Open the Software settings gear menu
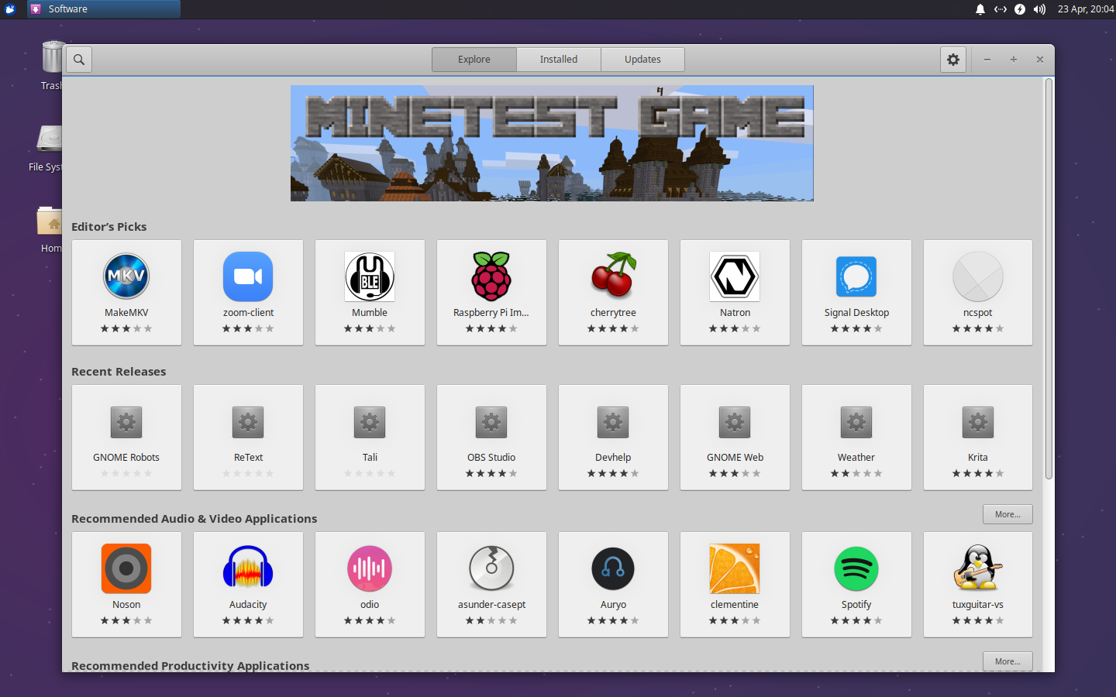The width and height of the screenshot is (1116, 697). [952, 59]
